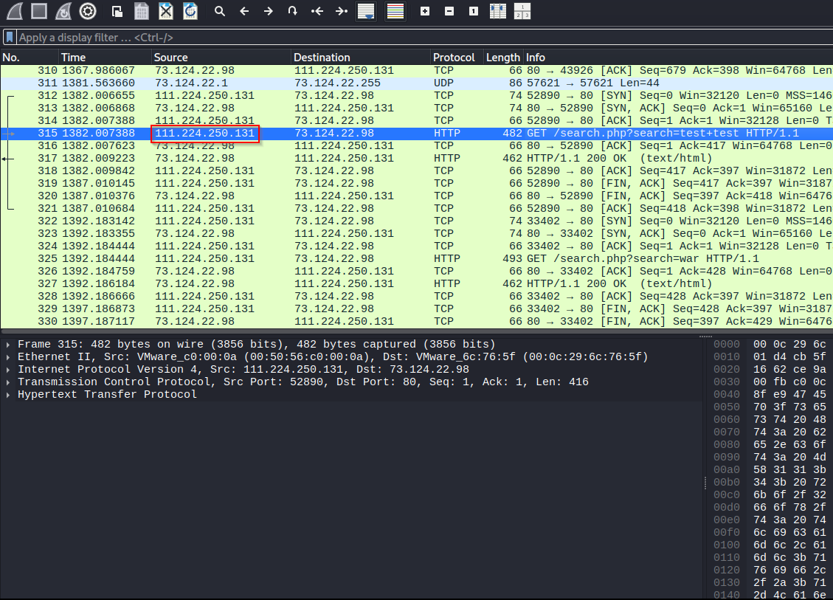This screenshot has width=833, height=600.
Task: Open the display filter bookmark menu
Action: tap(10, 37)
